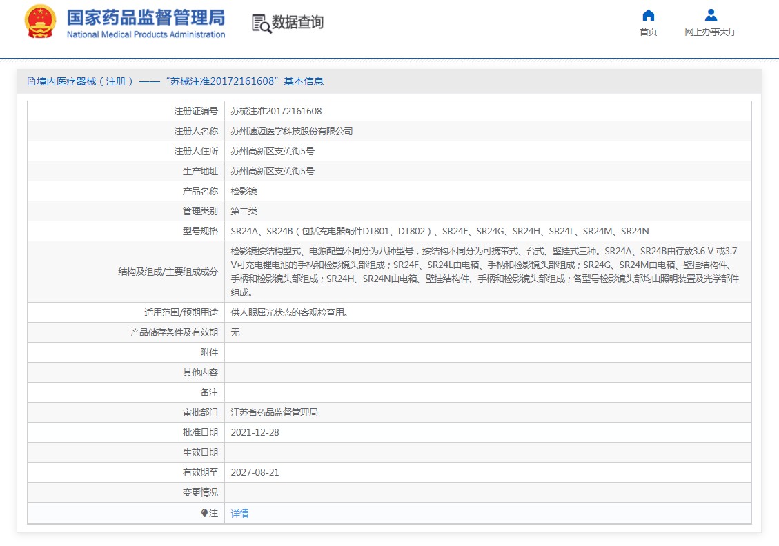Viewport: 779px width, 546px height.
Task: Click the small round icon beside 注
Action: 204,513
